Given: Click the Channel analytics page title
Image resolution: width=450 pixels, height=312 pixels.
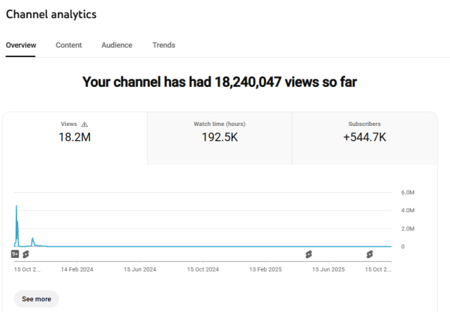Looking at the screenshot, I should pos(51,14).
